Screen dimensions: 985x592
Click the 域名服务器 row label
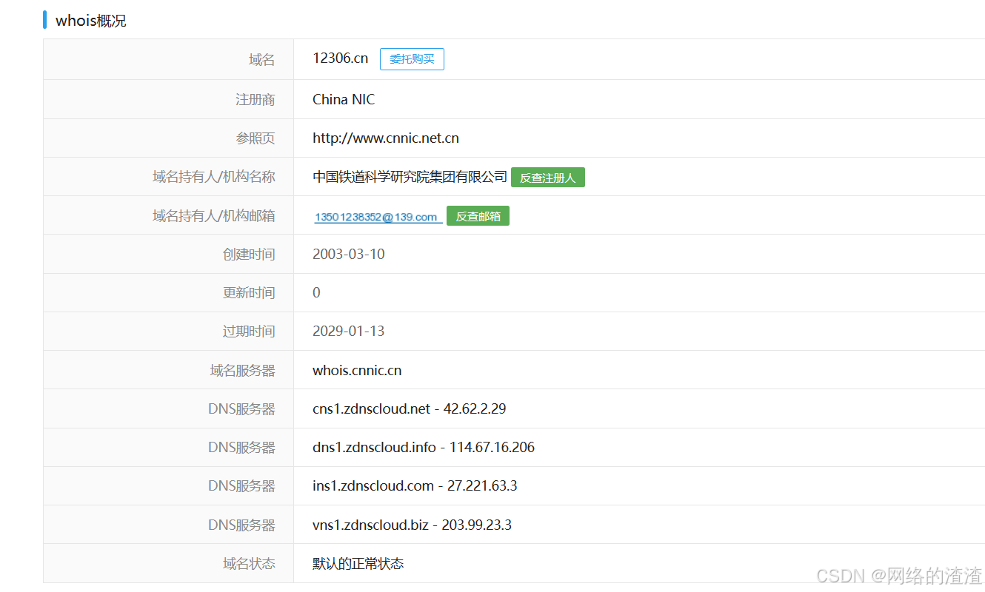[243, 371]
